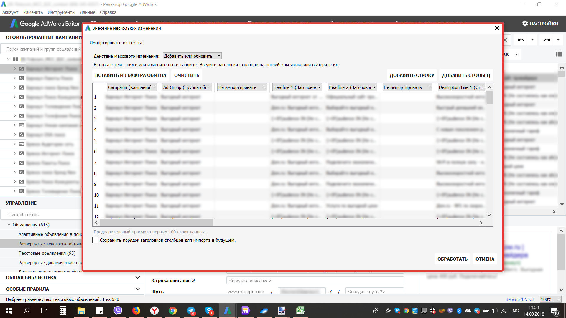Open Calculator from the taskbar
Screen dimensions: 566x318
[x=63, y=311]
